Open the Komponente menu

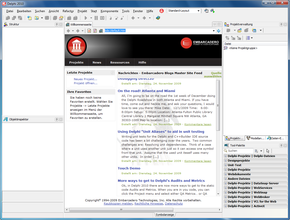click(x=109, y=11)
